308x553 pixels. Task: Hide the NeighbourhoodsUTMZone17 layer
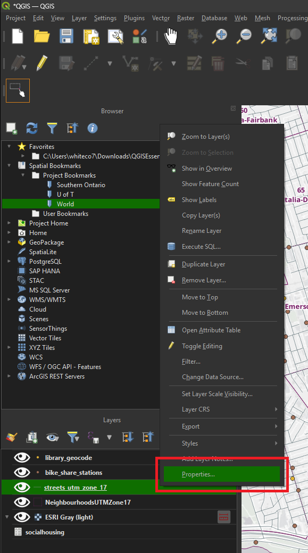(22, 502)
